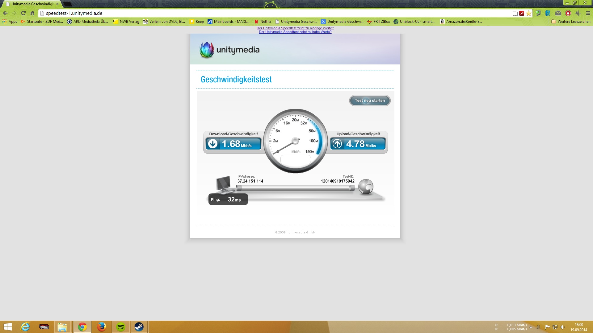Click the blue speaker extension icon
The height and width of the screenshot is (333, 593).
point(548,13)
